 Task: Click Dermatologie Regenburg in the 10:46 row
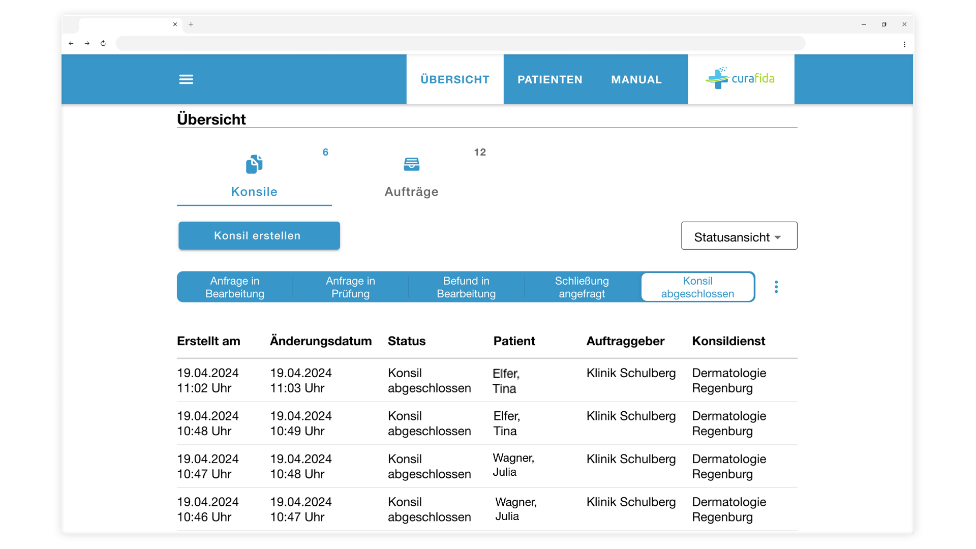coord(729,509)
